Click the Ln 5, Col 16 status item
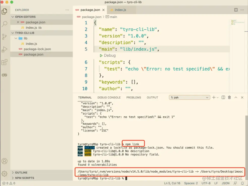The width and height of the screenshot is (248, 186). click(x=172, y=183)
